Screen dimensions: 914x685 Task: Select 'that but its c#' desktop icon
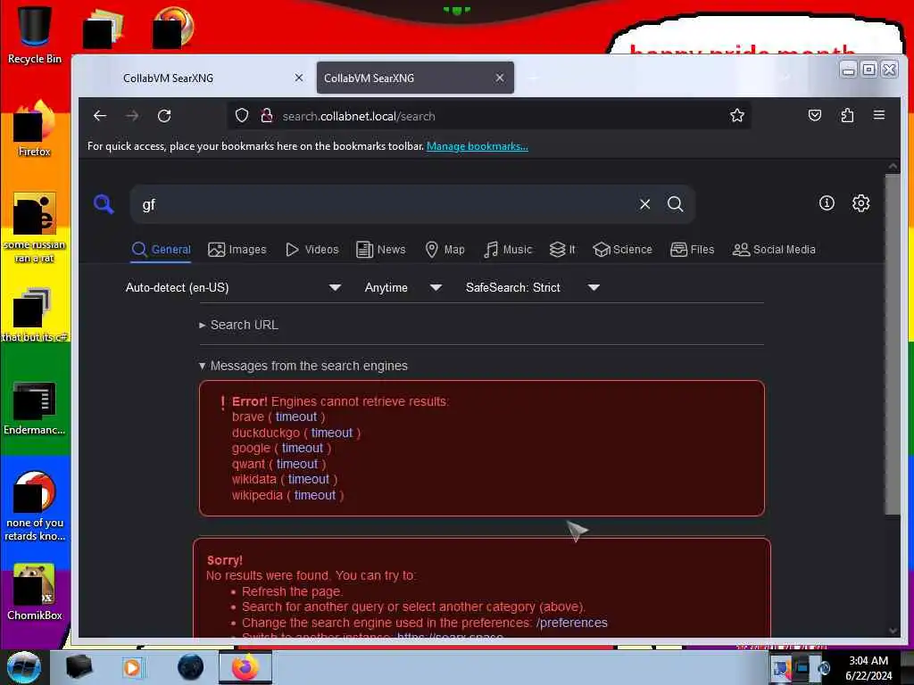(x=35, y=315)
